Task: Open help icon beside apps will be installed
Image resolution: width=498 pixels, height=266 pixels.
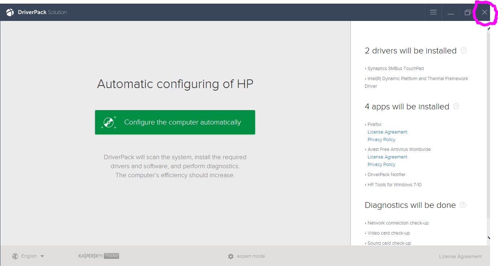Action: [x=456, y=106]
